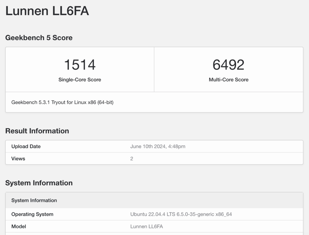This screenshot has height=235, width=309.
Task: Click the Views row label
Action: [x=18, y=159]
